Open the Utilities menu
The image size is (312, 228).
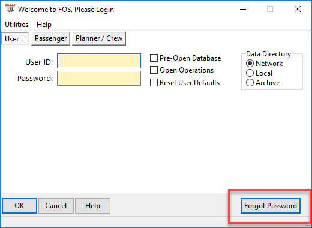(x=17, y=25)
